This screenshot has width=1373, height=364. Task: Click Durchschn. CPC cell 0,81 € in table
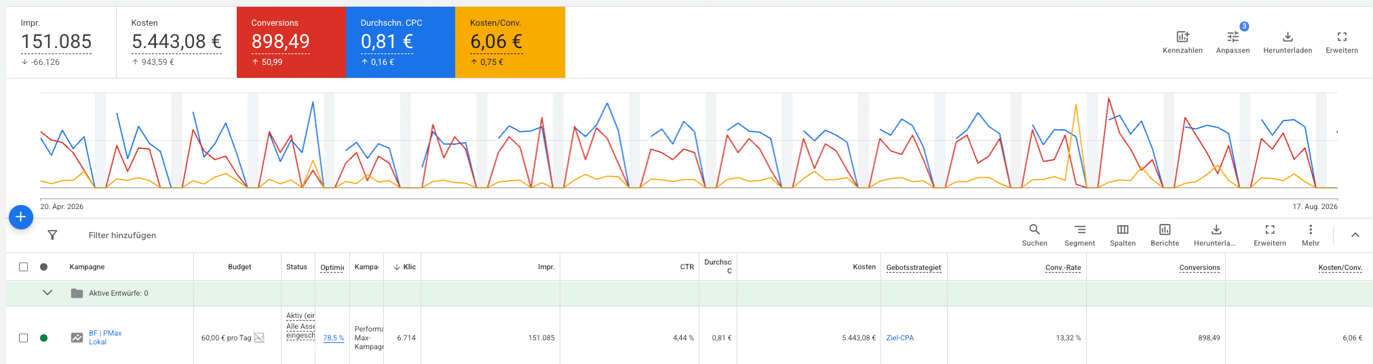tap(722, 338)
